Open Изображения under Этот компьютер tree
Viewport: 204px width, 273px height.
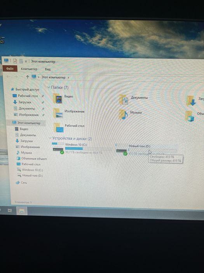30,147
